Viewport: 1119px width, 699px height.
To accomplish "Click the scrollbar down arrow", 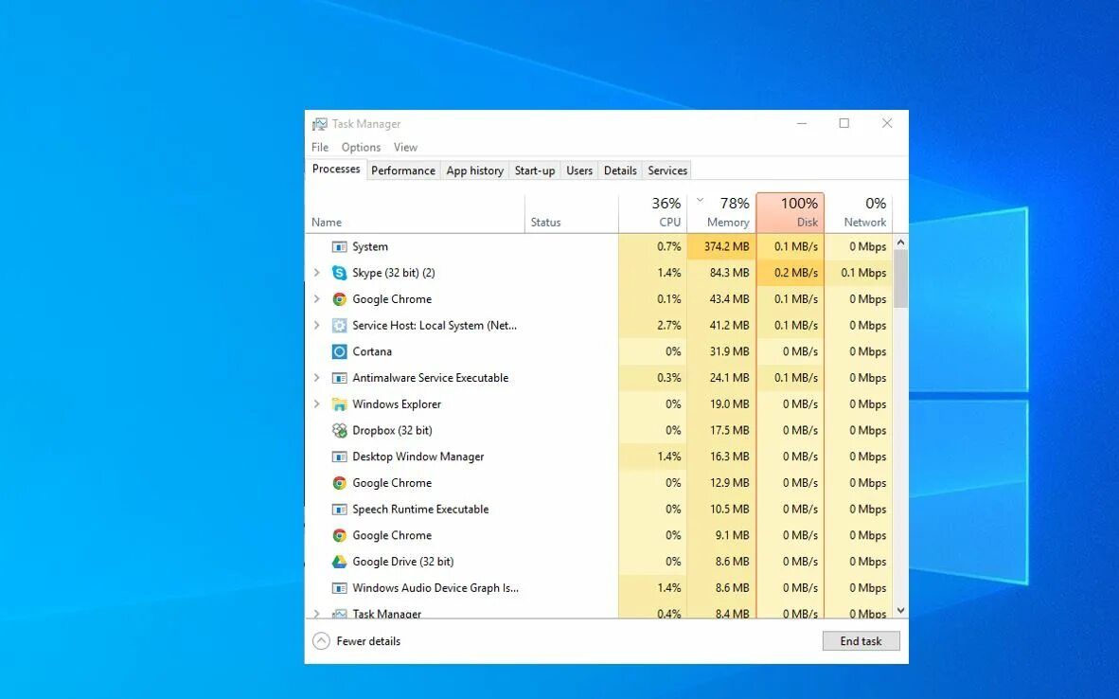I will (900, 611).
